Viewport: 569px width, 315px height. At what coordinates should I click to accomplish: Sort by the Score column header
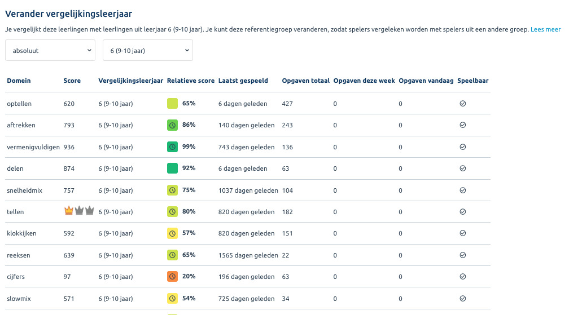pos(72,81)
